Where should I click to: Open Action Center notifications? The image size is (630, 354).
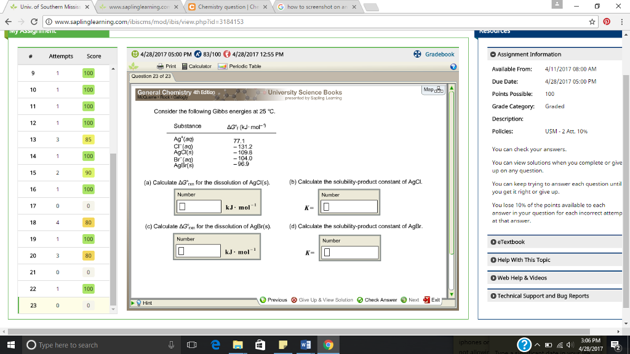point(615,345)
